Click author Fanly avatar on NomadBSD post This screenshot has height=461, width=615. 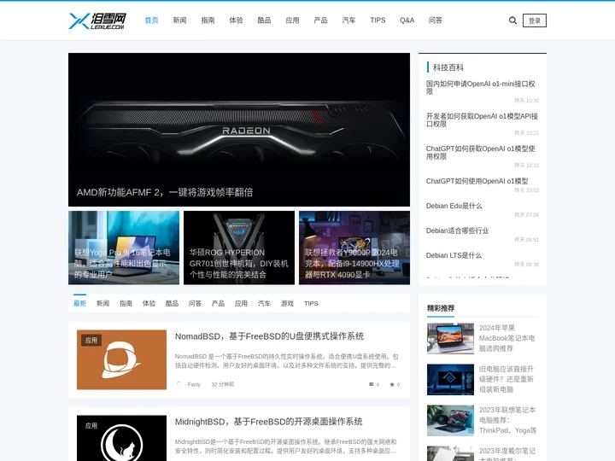click(179, 384)
